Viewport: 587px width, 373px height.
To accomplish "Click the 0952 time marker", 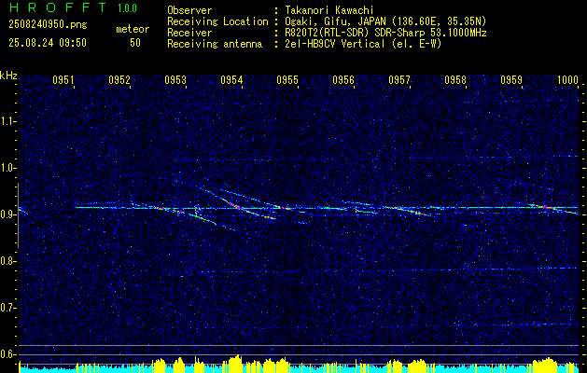I will [x=119, y=79].
